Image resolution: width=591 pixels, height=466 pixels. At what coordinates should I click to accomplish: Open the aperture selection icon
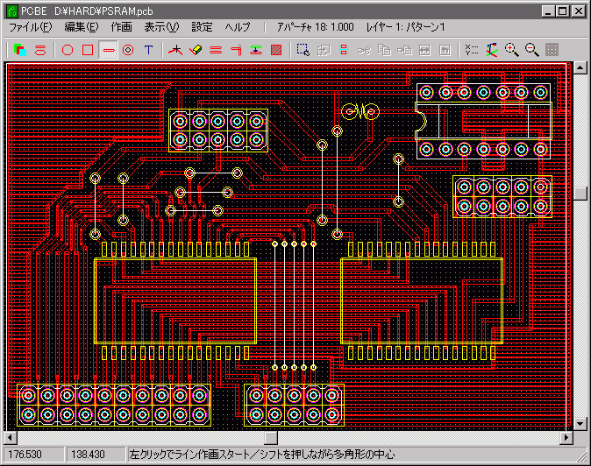click(x=40, y=50)
